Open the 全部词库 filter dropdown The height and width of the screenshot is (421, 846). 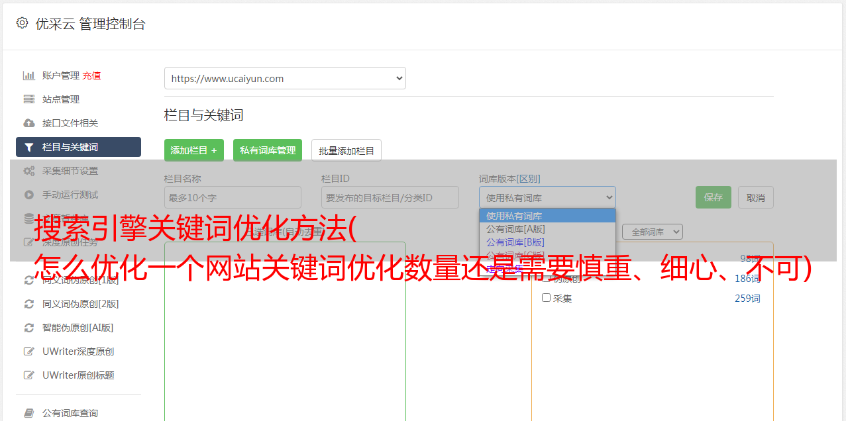[x=653, y=232]
